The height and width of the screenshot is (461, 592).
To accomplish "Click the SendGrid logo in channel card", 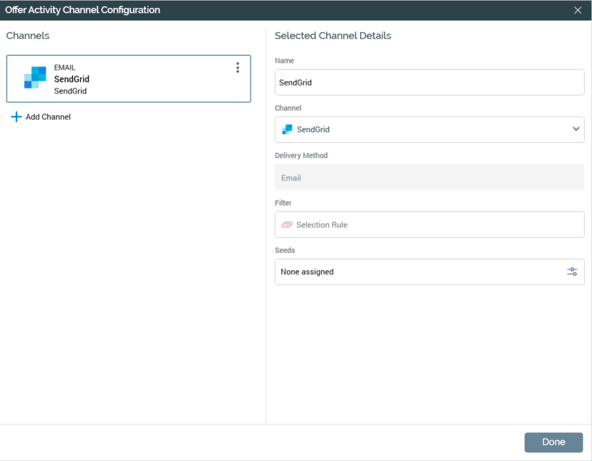I will [x=35, y=78].
